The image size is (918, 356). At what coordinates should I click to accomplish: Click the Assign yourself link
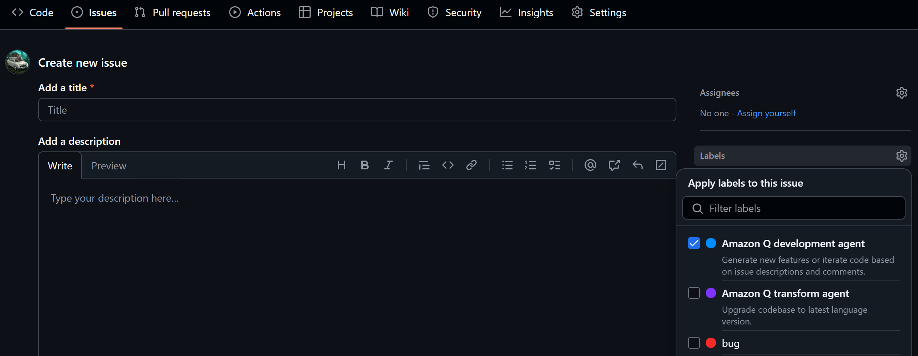766,113
